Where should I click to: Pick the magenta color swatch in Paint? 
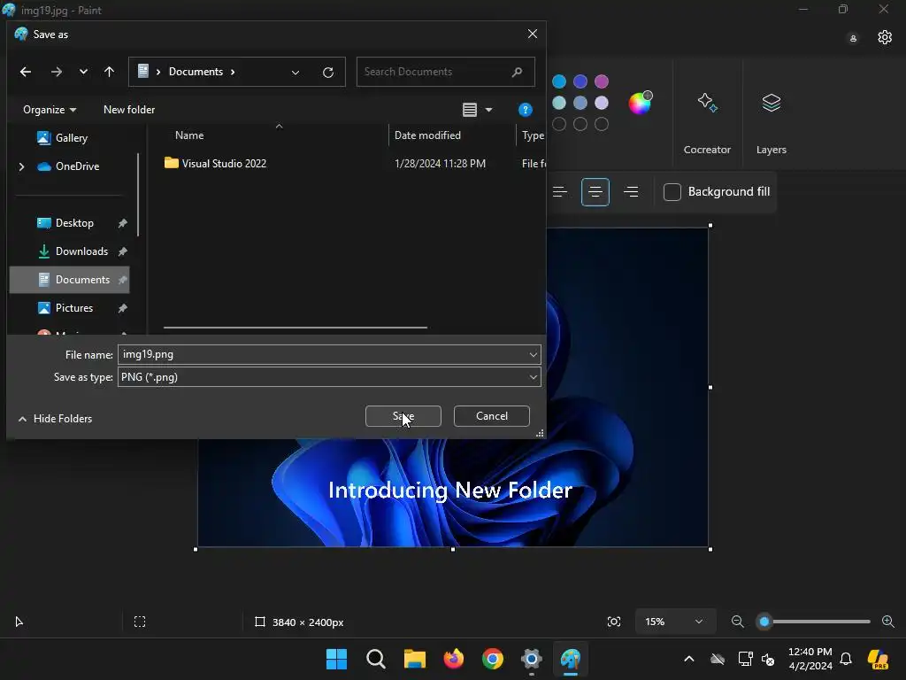[x=602, y=81]
